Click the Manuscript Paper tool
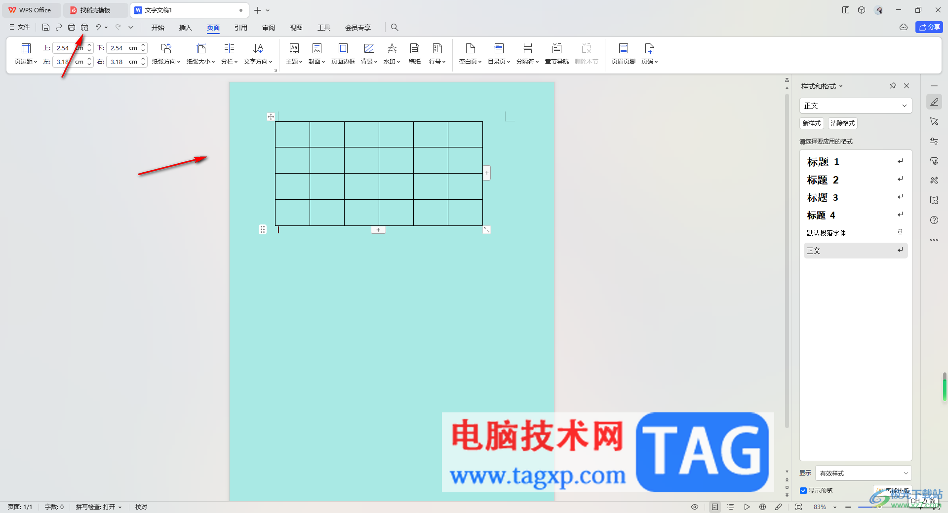Screen dimensions: 948x513 (415, 54)
